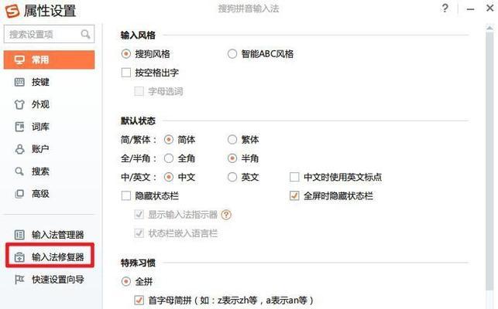Check 中文时使用英文标点 option

(294, 177)
